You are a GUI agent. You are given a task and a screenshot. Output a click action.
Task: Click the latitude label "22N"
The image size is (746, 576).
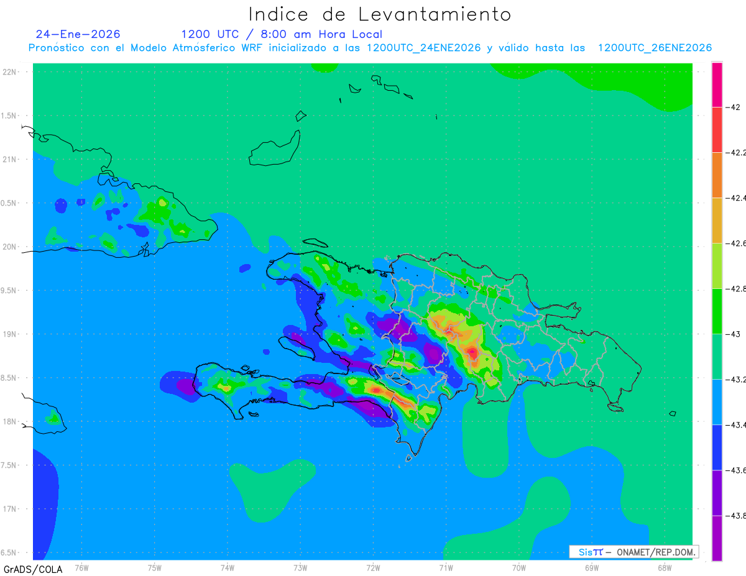click(x=10, y=72)
